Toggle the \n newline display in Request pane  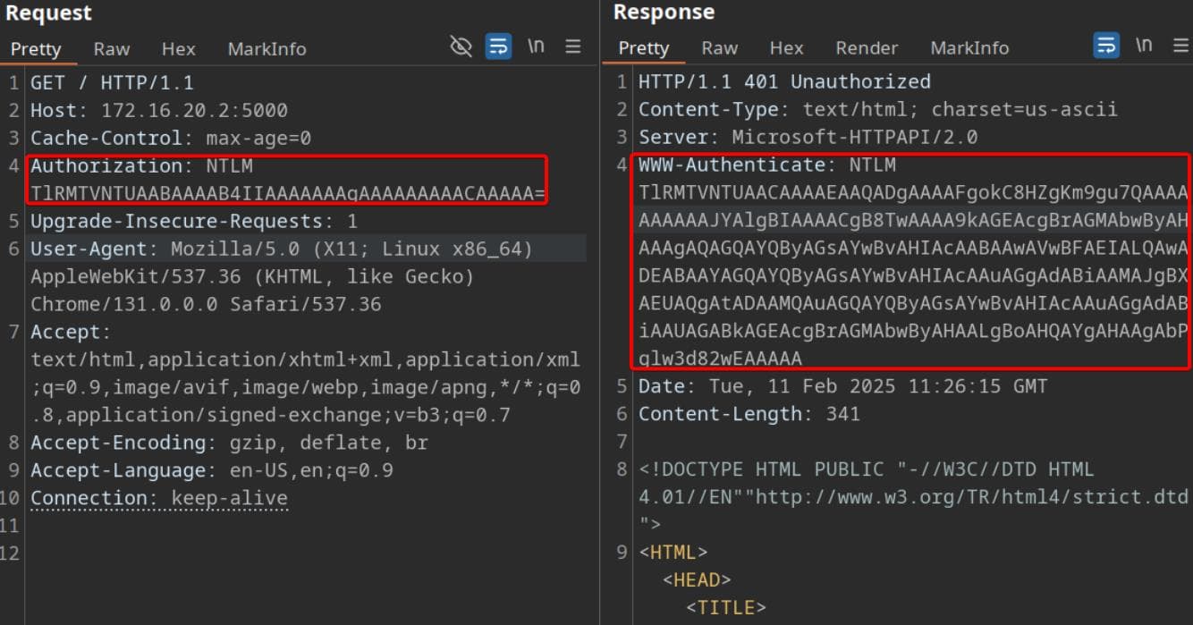click(x=536, y=46)
